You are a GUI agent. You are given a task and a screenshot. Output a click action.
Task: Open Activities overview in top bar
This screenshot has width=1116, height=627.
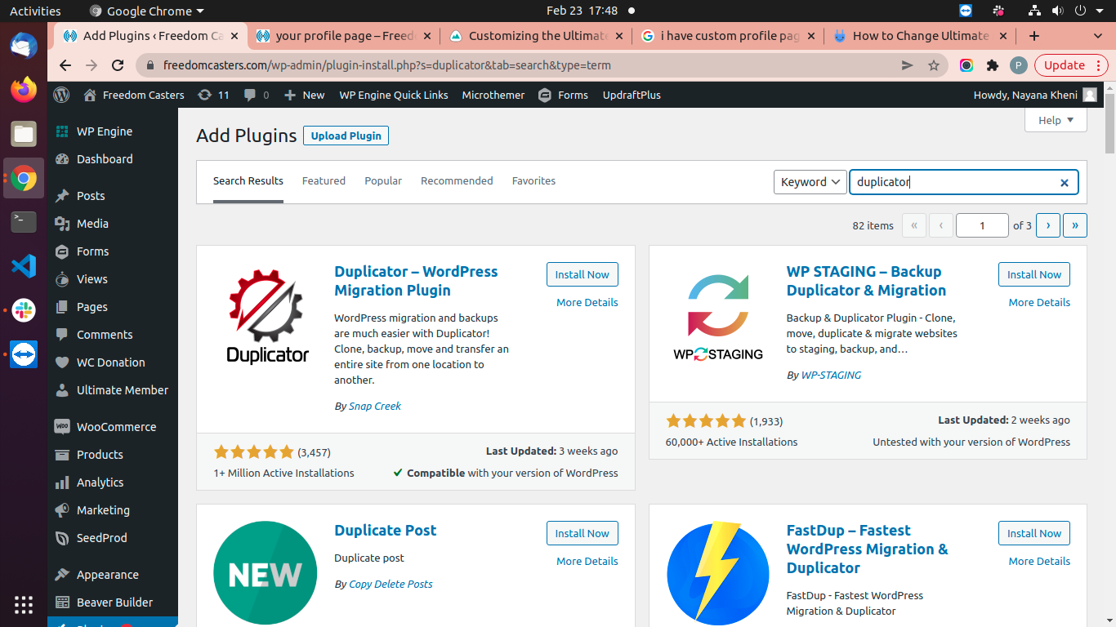point(35,11)
